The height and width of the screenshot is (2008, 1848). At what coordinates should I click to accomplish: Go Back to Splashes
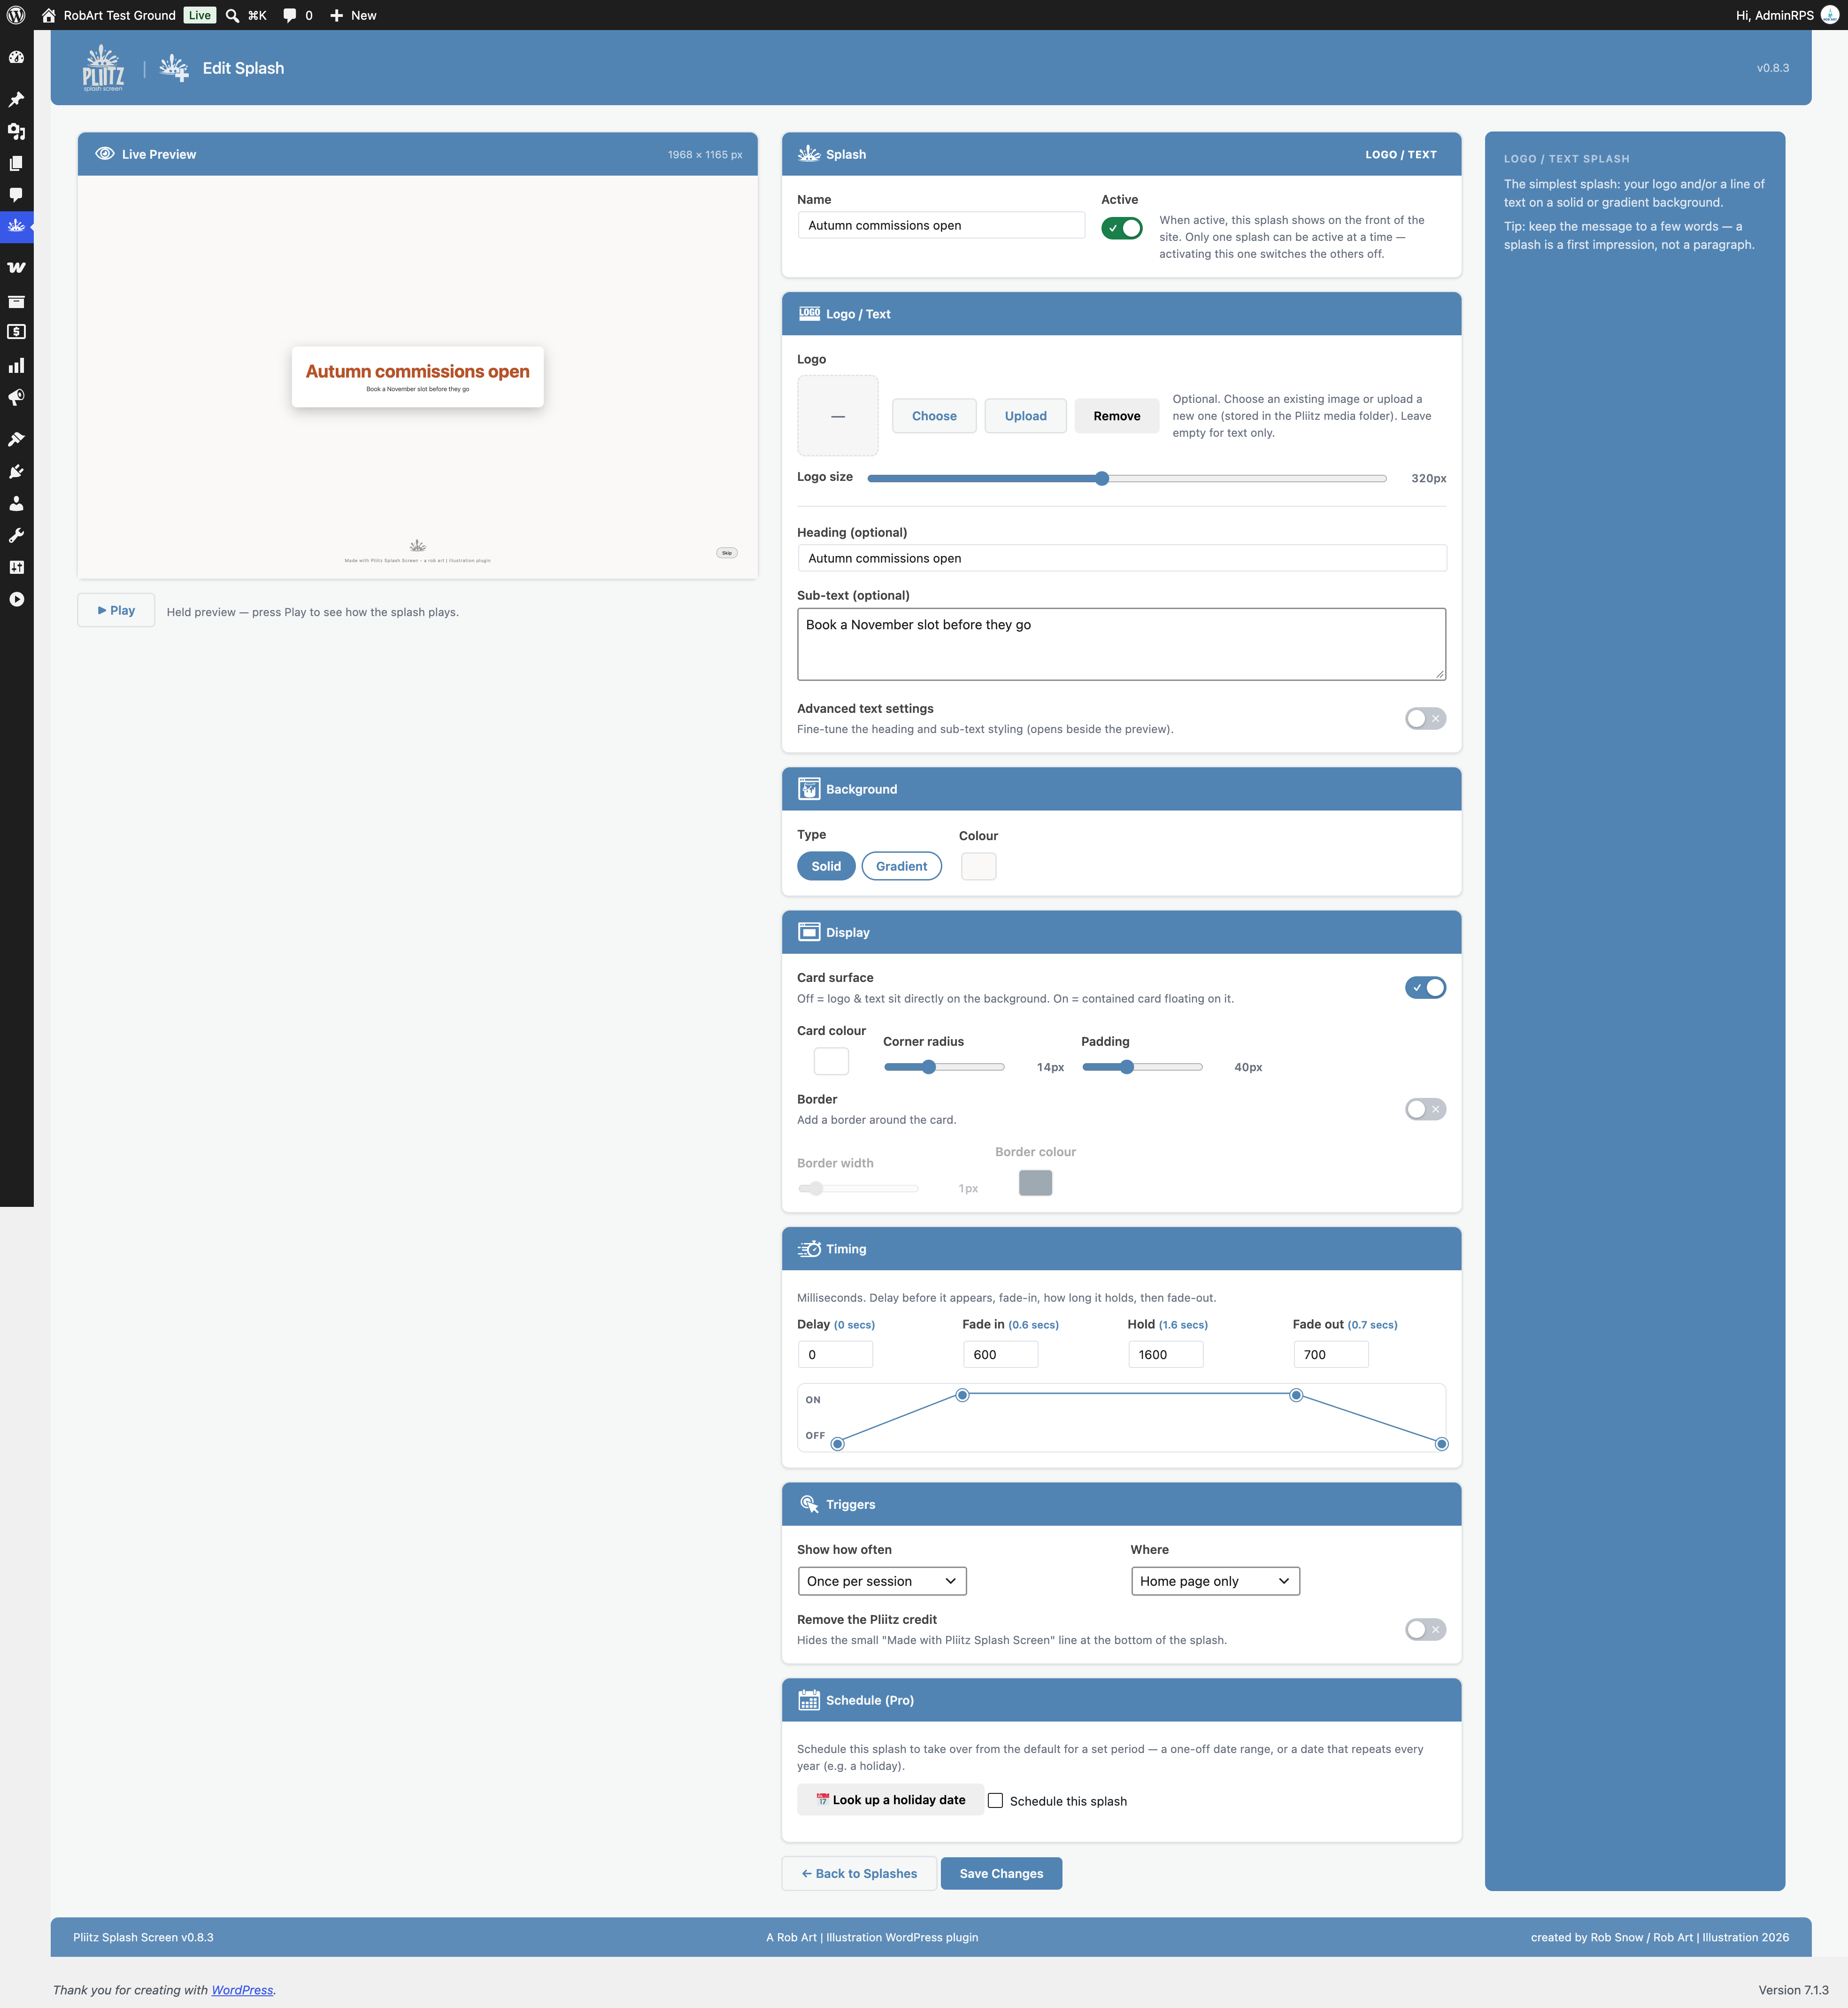pyautogui.click(x=859, y=1873)
